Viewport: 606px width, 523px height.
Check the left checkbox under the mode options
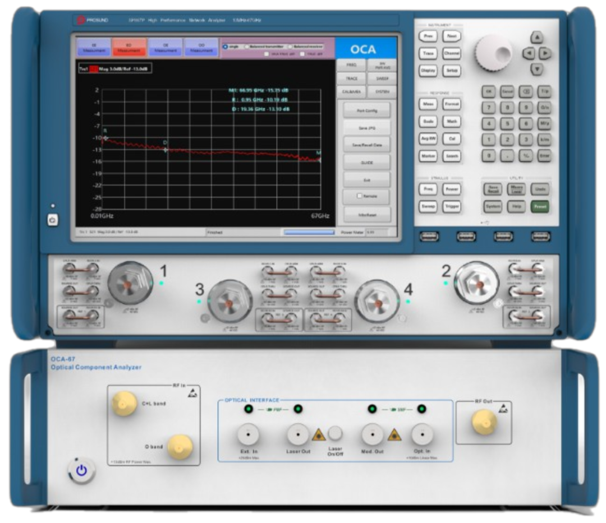(x=267, y=54)
